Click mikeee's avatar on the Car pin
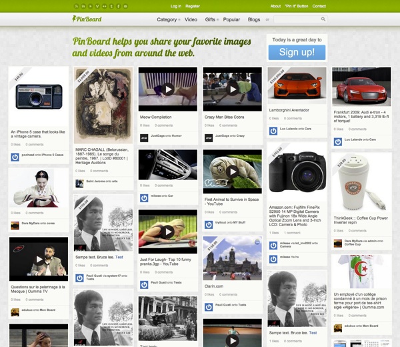 pyautogui.click(x=144, y=198)
